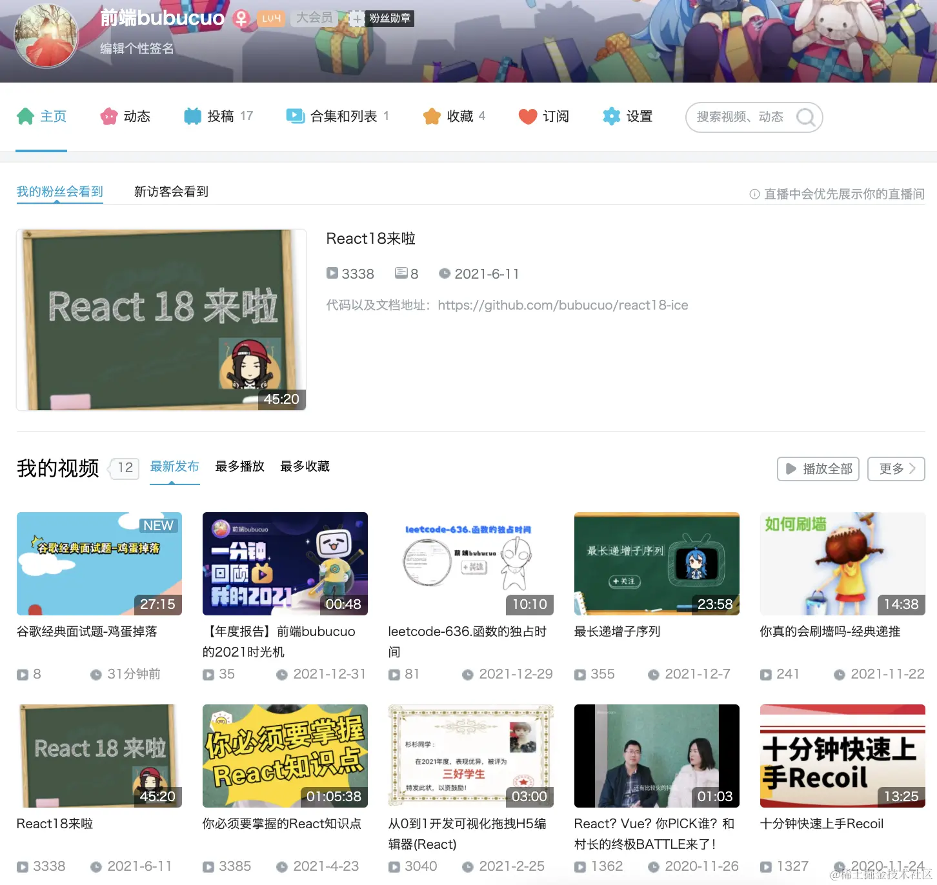
Task: Open the 订阅 tab
Action: point(544,116)
